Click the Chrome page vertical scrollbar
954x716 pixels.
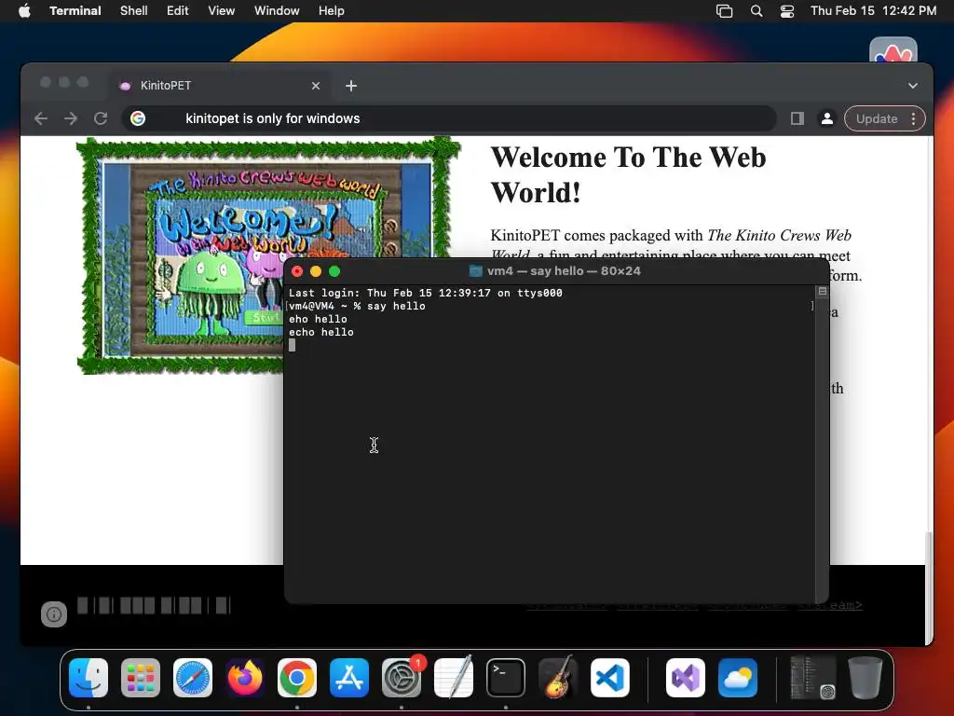tap(929, 586)
